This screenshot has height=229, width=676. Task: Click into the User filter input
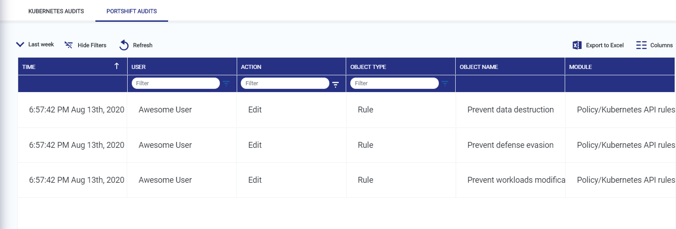click(x=175, y=83)
